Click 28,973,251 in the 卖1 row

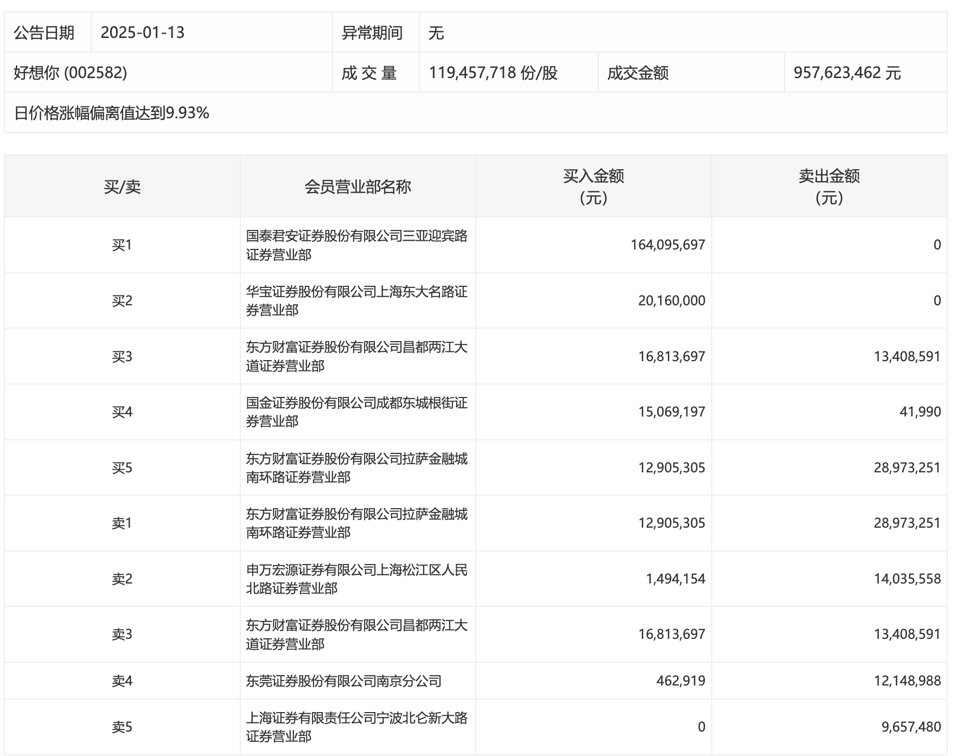pyautogui.click(x=907, y=523)
